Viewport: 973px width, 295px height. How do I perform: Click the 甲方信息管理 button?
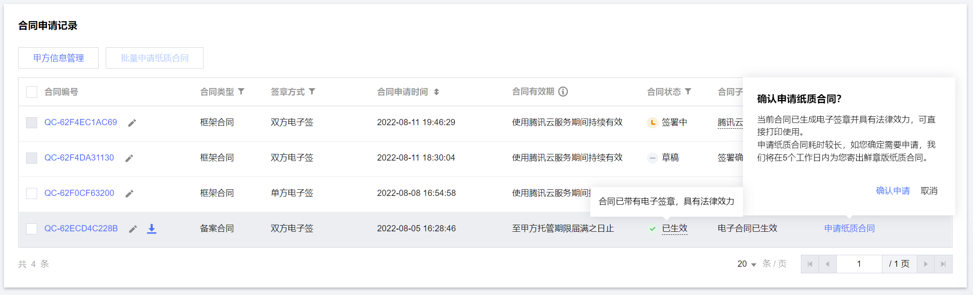coord(58,58)
